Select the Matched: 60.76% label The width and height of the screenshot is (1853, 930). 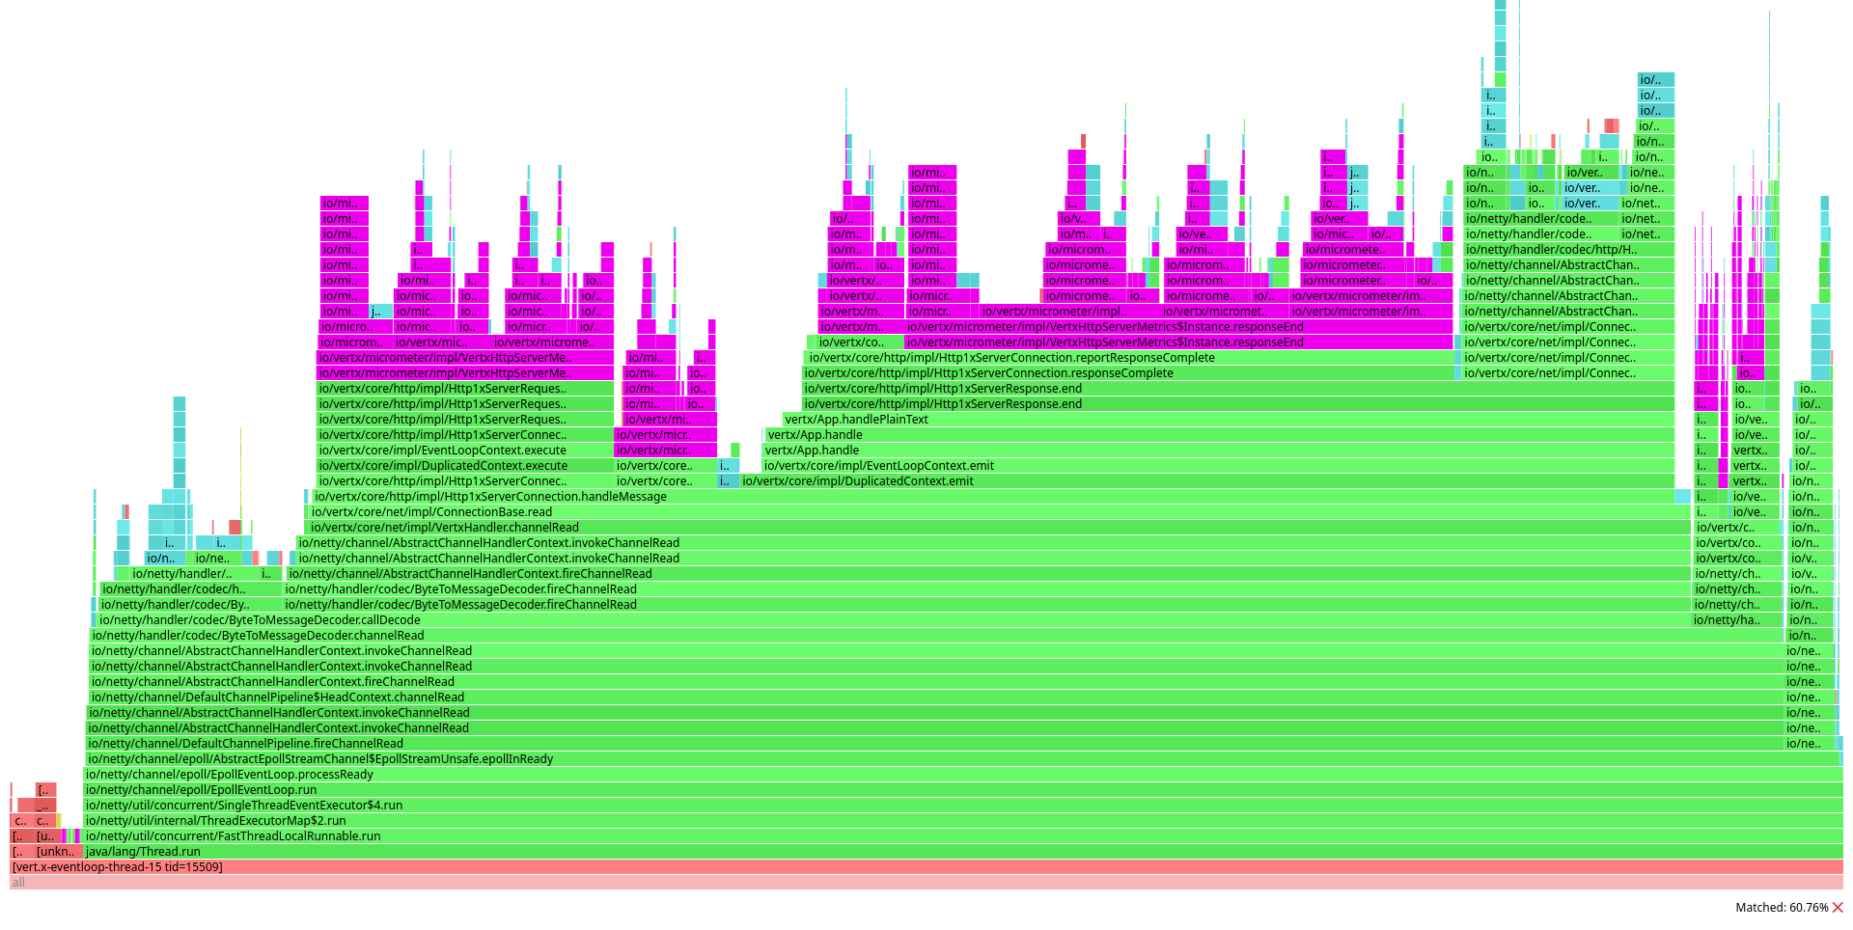(x=1782, y=907)
